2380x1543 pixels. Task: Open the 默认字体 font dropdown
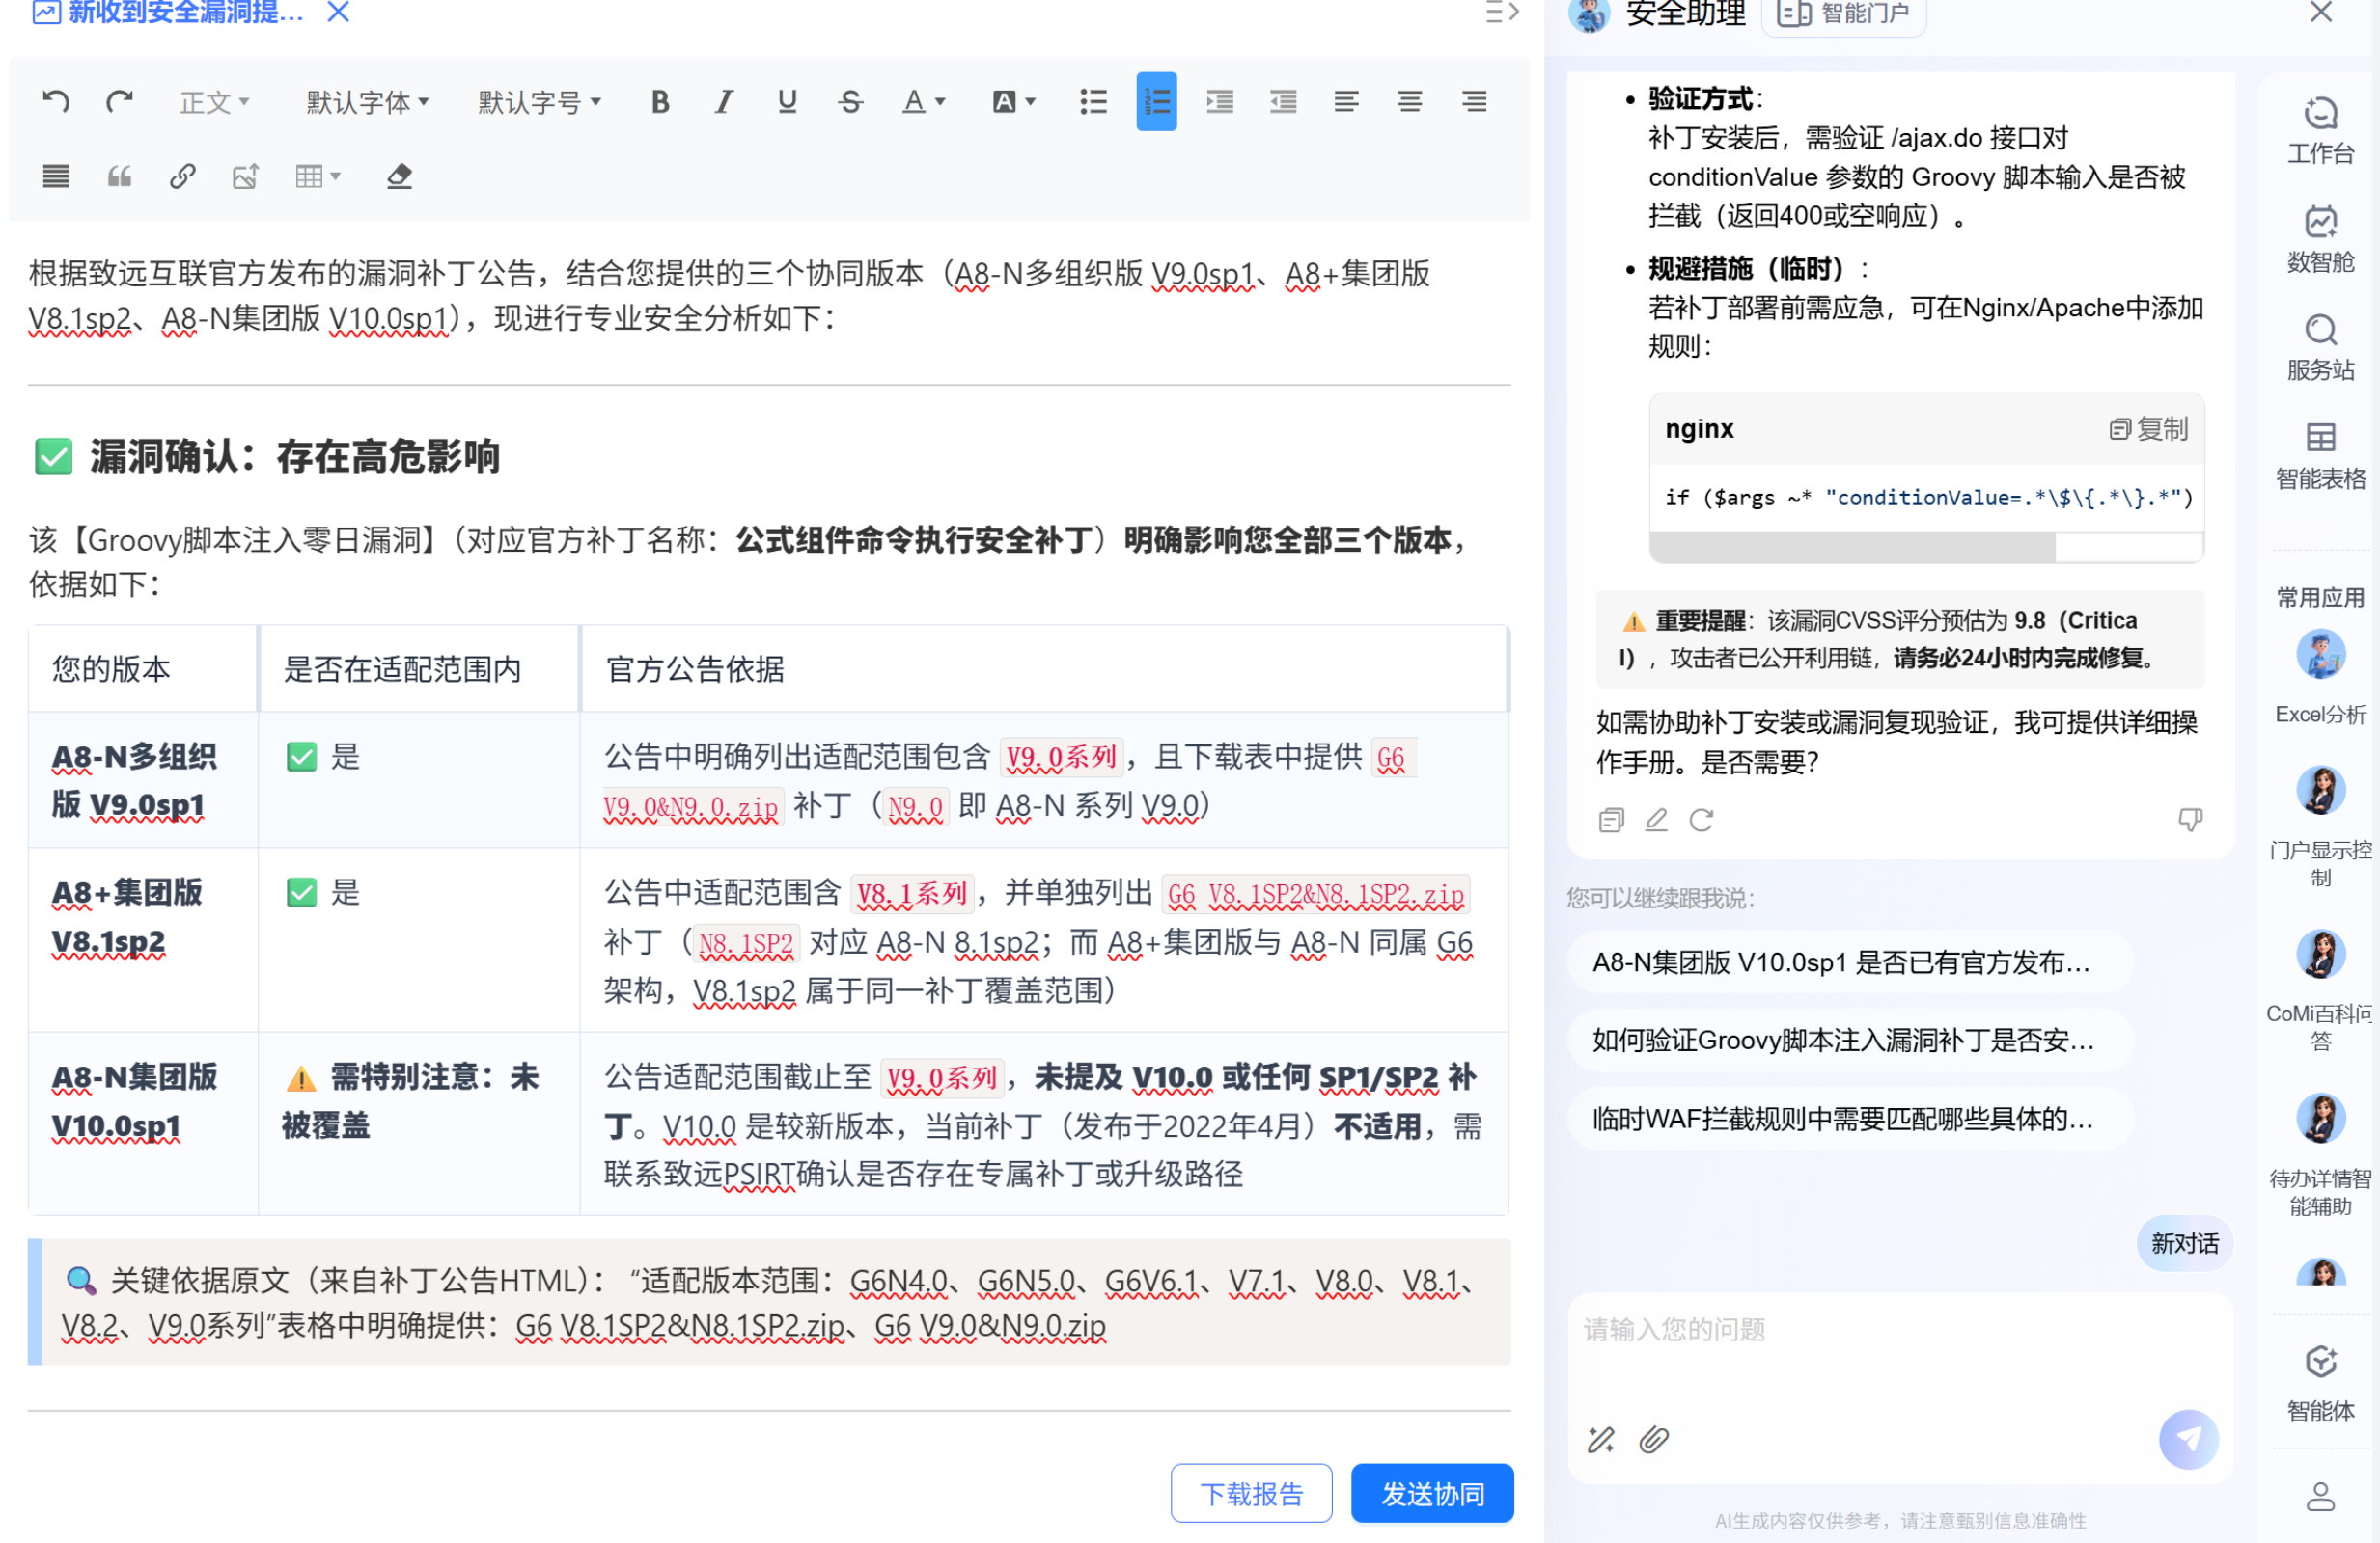coord(368,102)
